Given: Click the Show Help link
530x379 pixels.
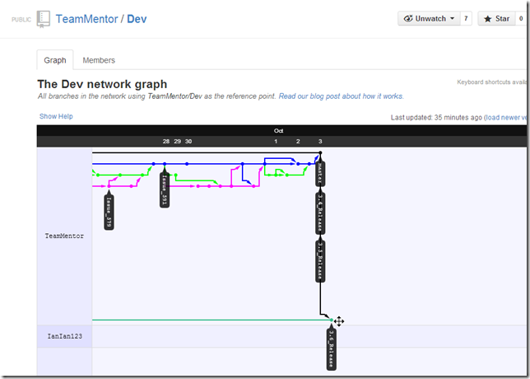Looking at the screenshot, I should (56, 116).
